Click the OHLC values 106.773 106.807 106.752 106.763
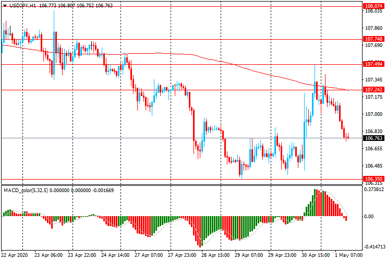This screenshot has height=261, width=386. pos(76,5)
